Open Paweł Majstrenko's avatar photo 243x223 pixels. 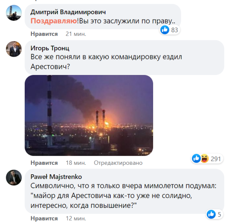click(14, 177)
